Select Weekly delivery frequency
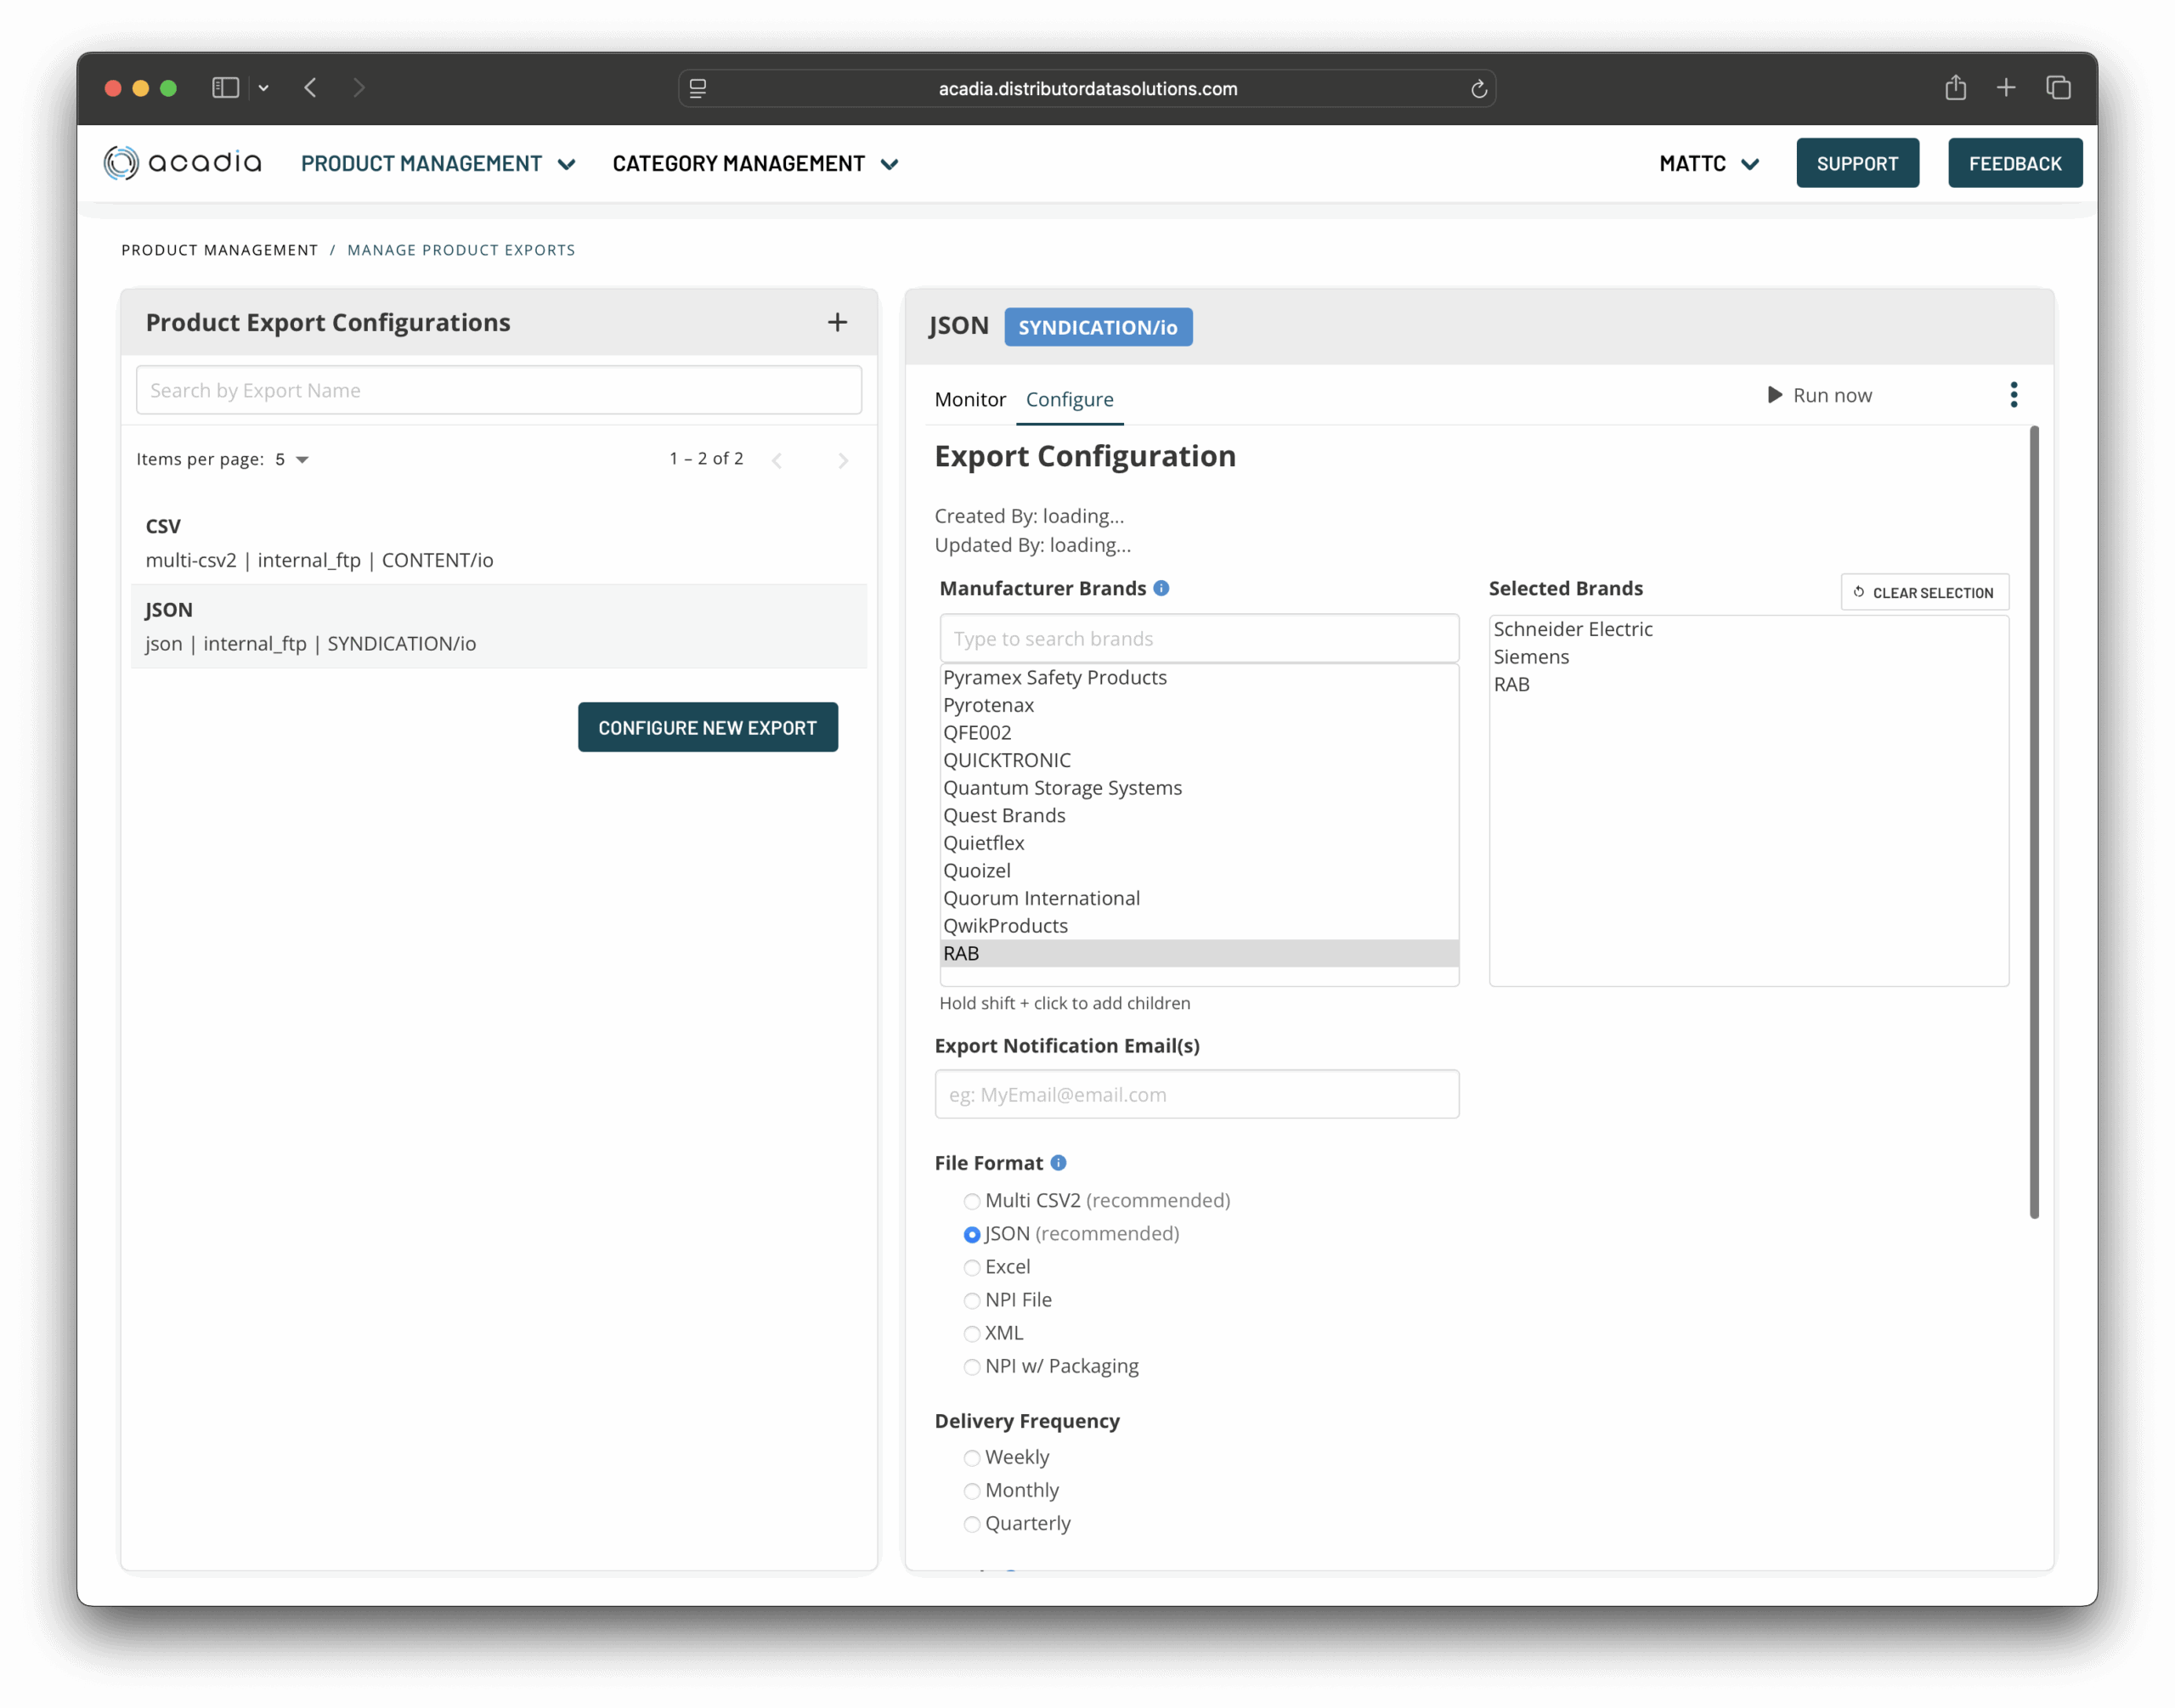 tap(971, 1458)
